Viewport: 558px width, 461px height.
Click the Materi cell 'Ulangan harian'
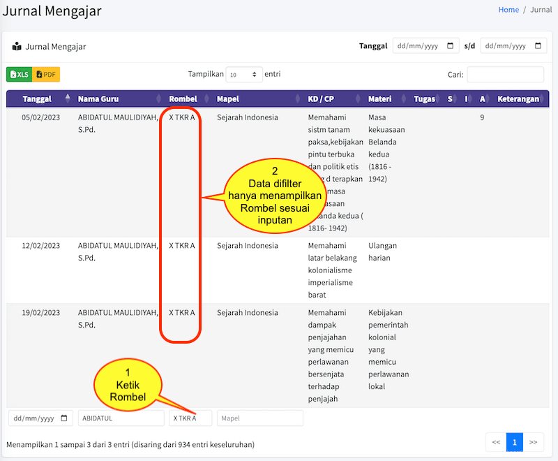tap(382, 251)
